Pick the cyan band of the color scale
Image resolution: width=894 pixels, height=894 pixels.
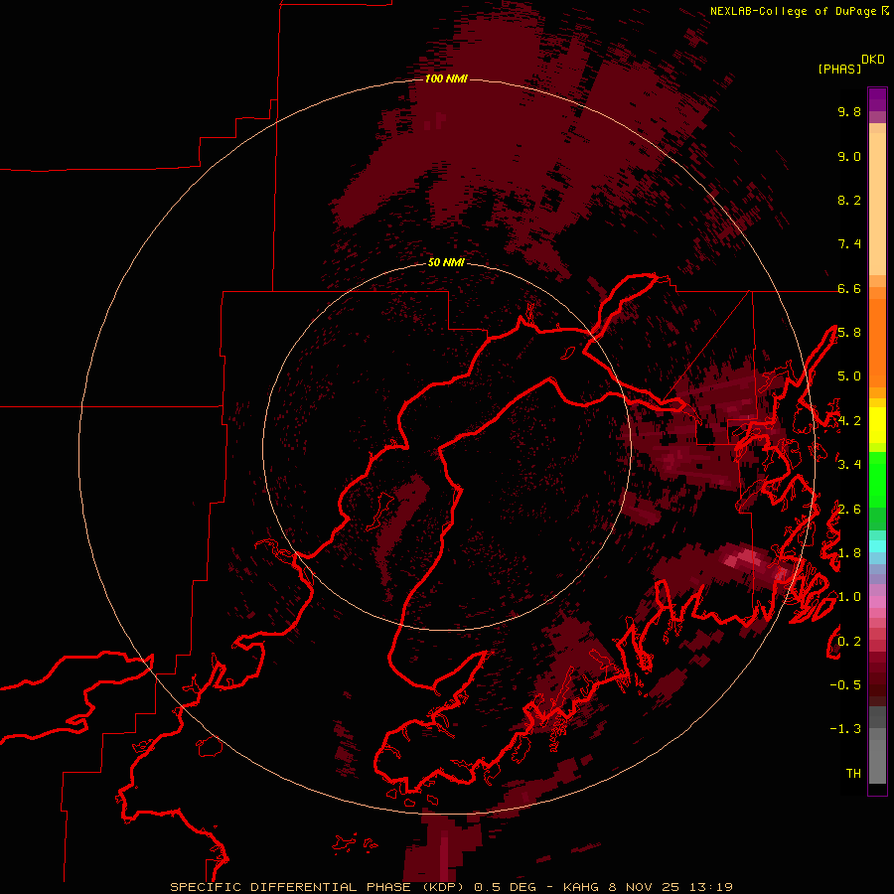click(x=877, y=546)
